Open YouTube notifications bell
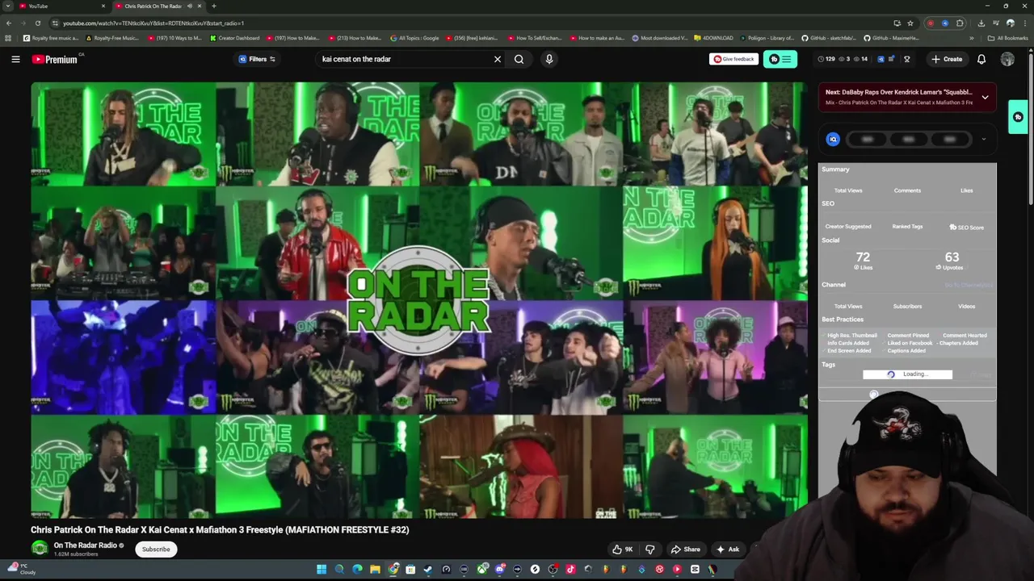This screenshot has height=581, width=1034. coord(981,59)
